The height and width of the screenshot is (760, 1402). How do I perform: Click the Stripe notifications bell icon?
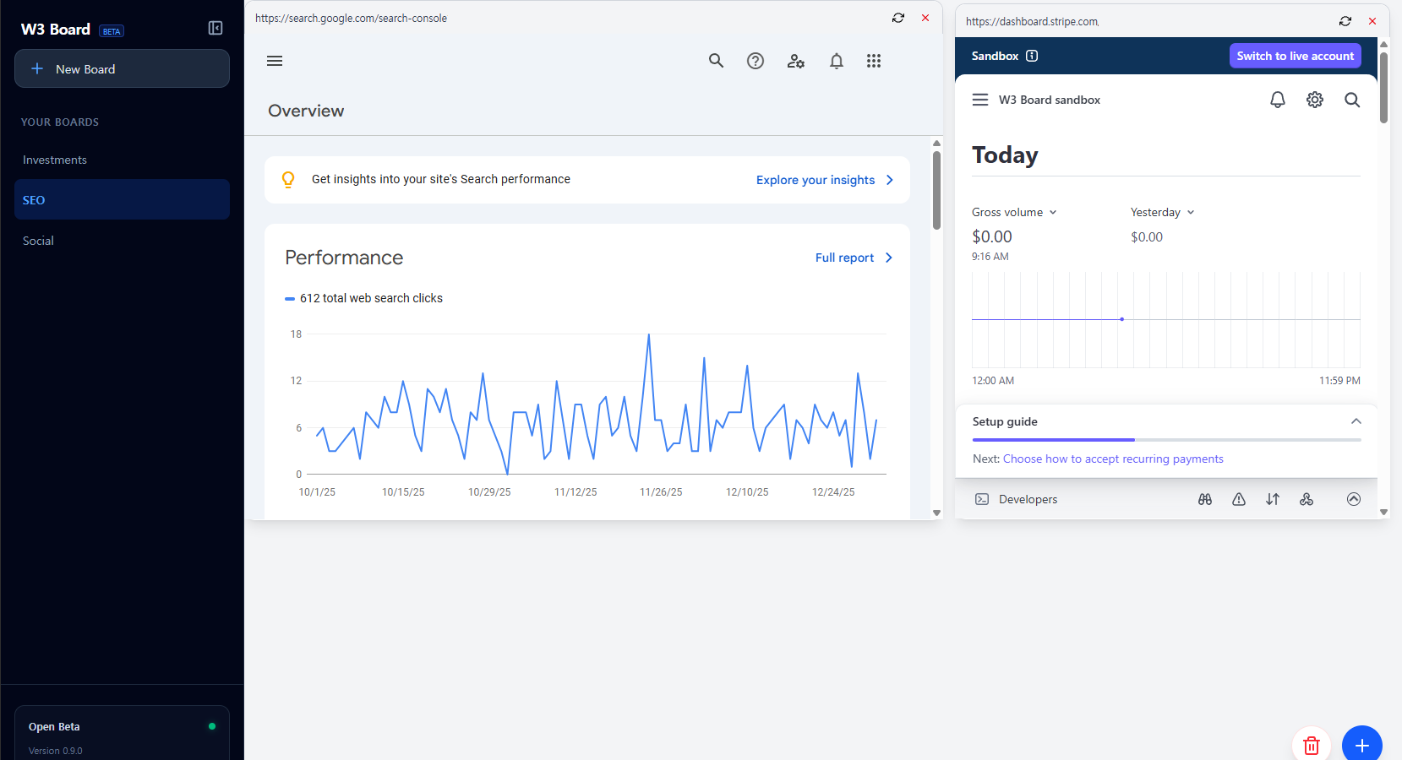tap(1277, 100)
